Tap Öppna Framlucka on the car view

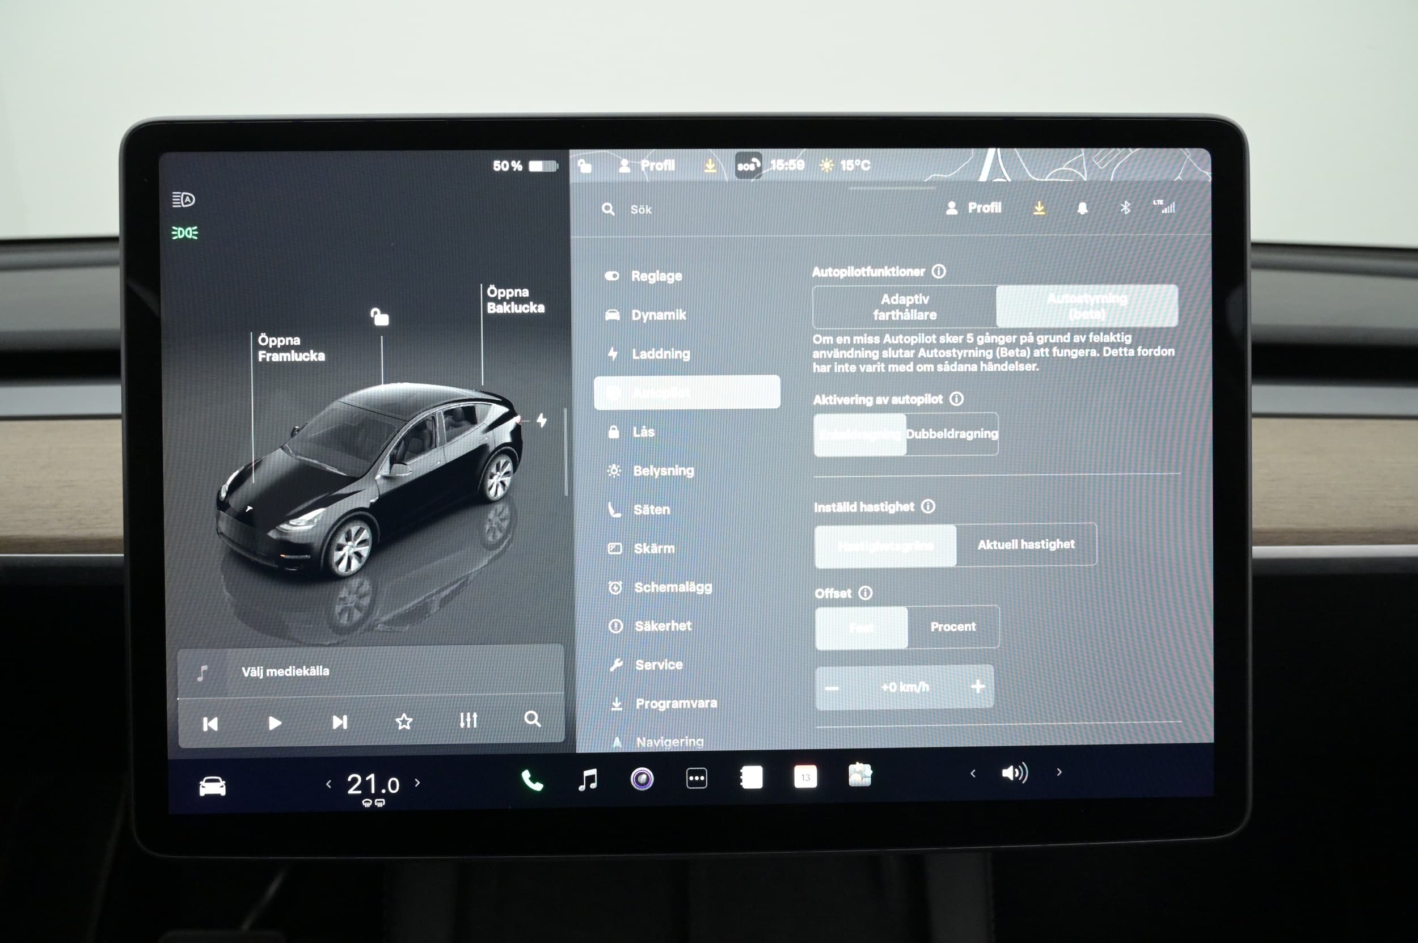coord(290,348)
